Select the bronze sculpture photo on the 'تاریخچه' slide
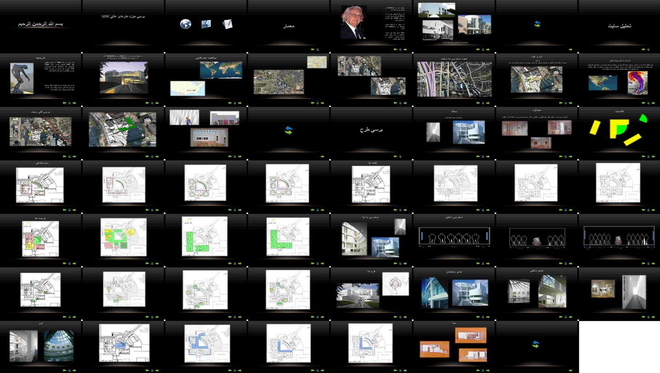This screenshot has width=660, height=373. pyautogui.click(x=22, y=78)
